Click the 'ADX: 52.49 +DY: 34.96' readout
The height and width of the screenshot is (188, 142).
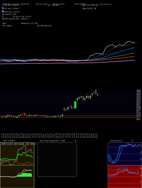coord(18,144)
